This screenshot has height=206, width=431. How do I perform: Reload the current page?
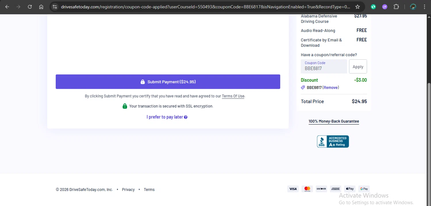[x=30, y=7]
